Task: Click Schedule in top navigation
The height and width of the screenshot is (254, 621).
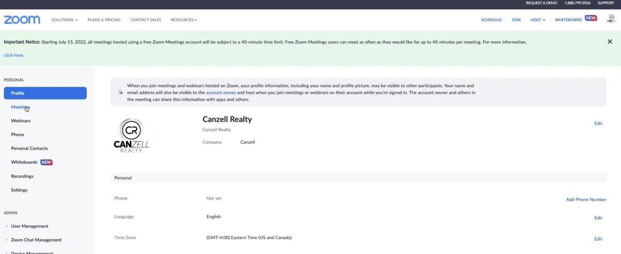Action: tap(491, 20)
